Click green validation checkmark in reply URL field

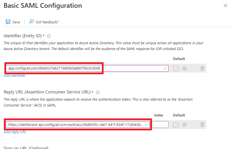click(146, 125)
